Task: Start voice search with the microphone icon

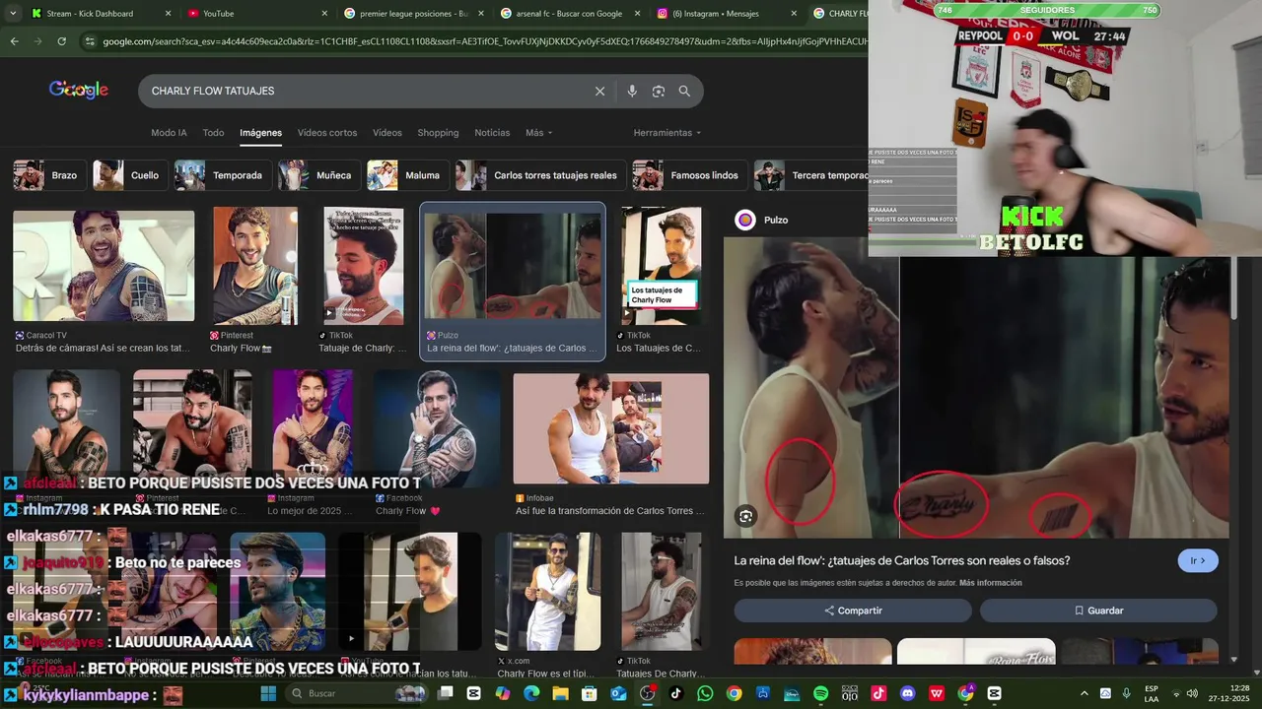Action: (x=632, y=91)
